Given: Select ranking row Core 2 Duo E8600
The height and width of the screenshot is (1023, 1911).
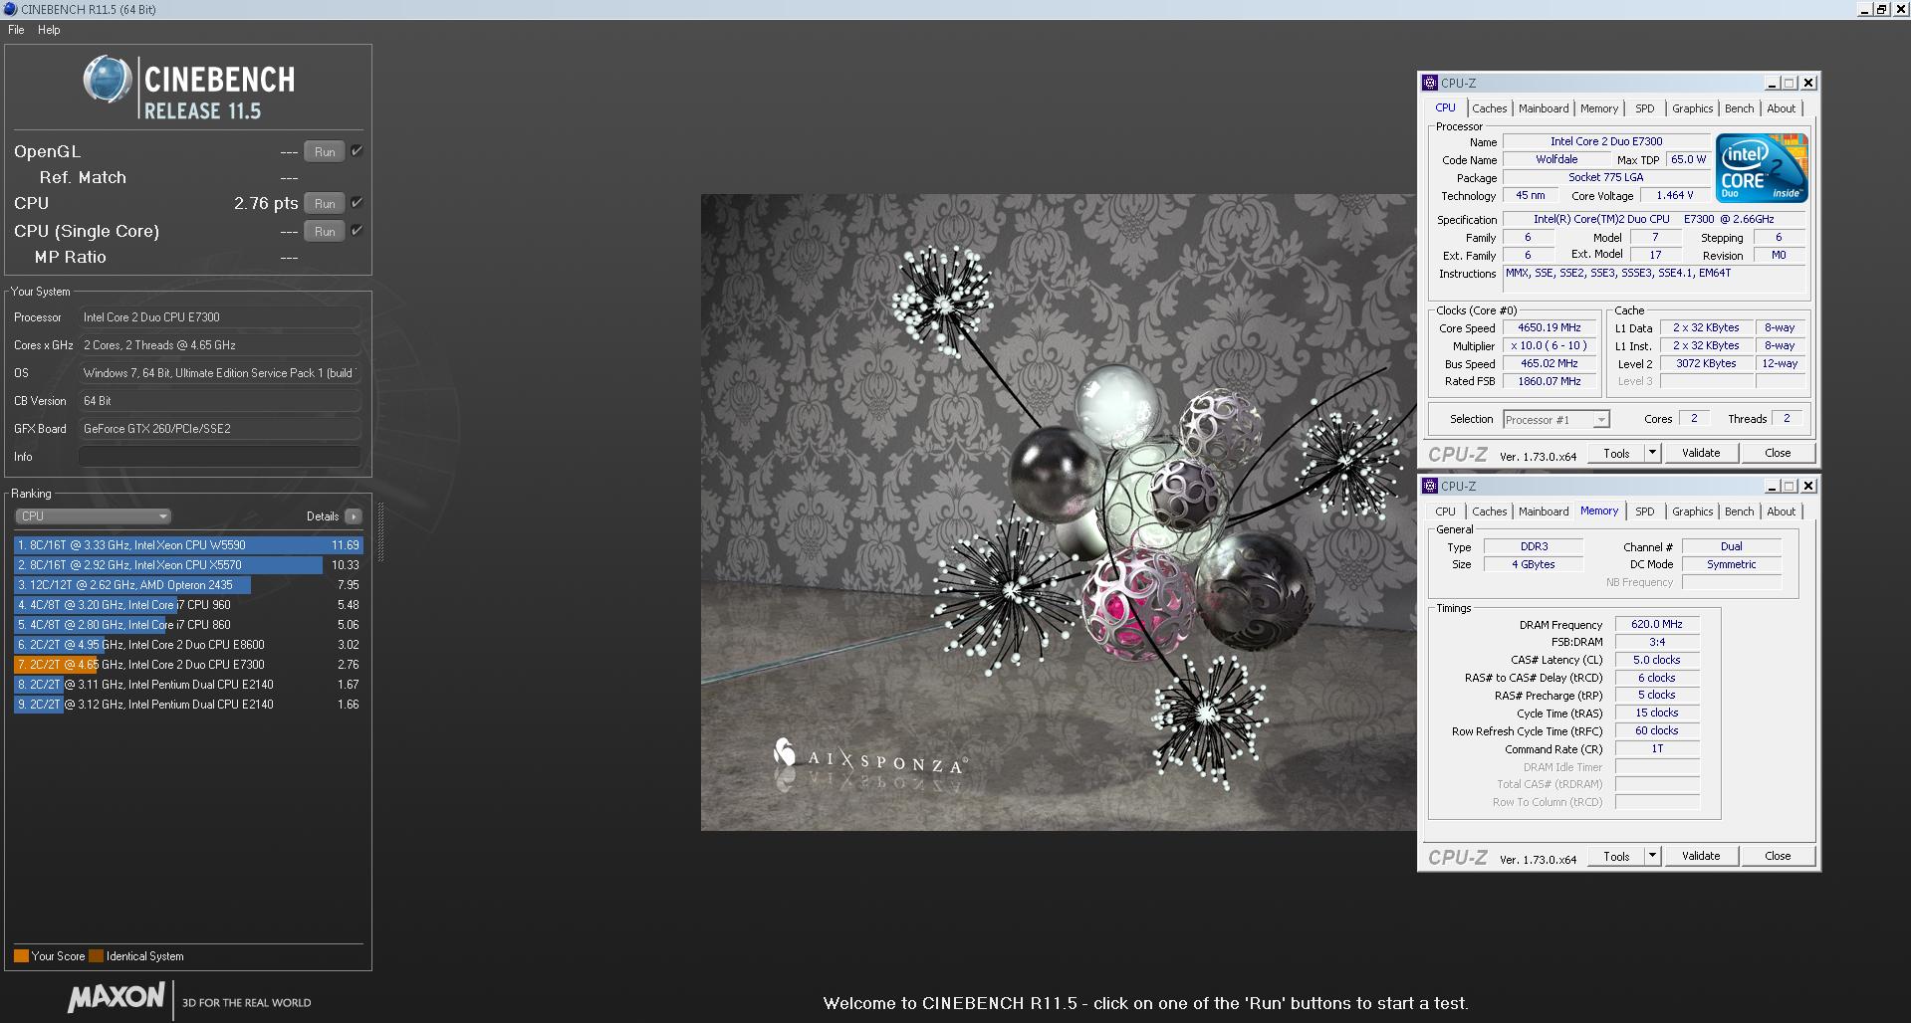Looking at the screenshot, I should point(188,645).
